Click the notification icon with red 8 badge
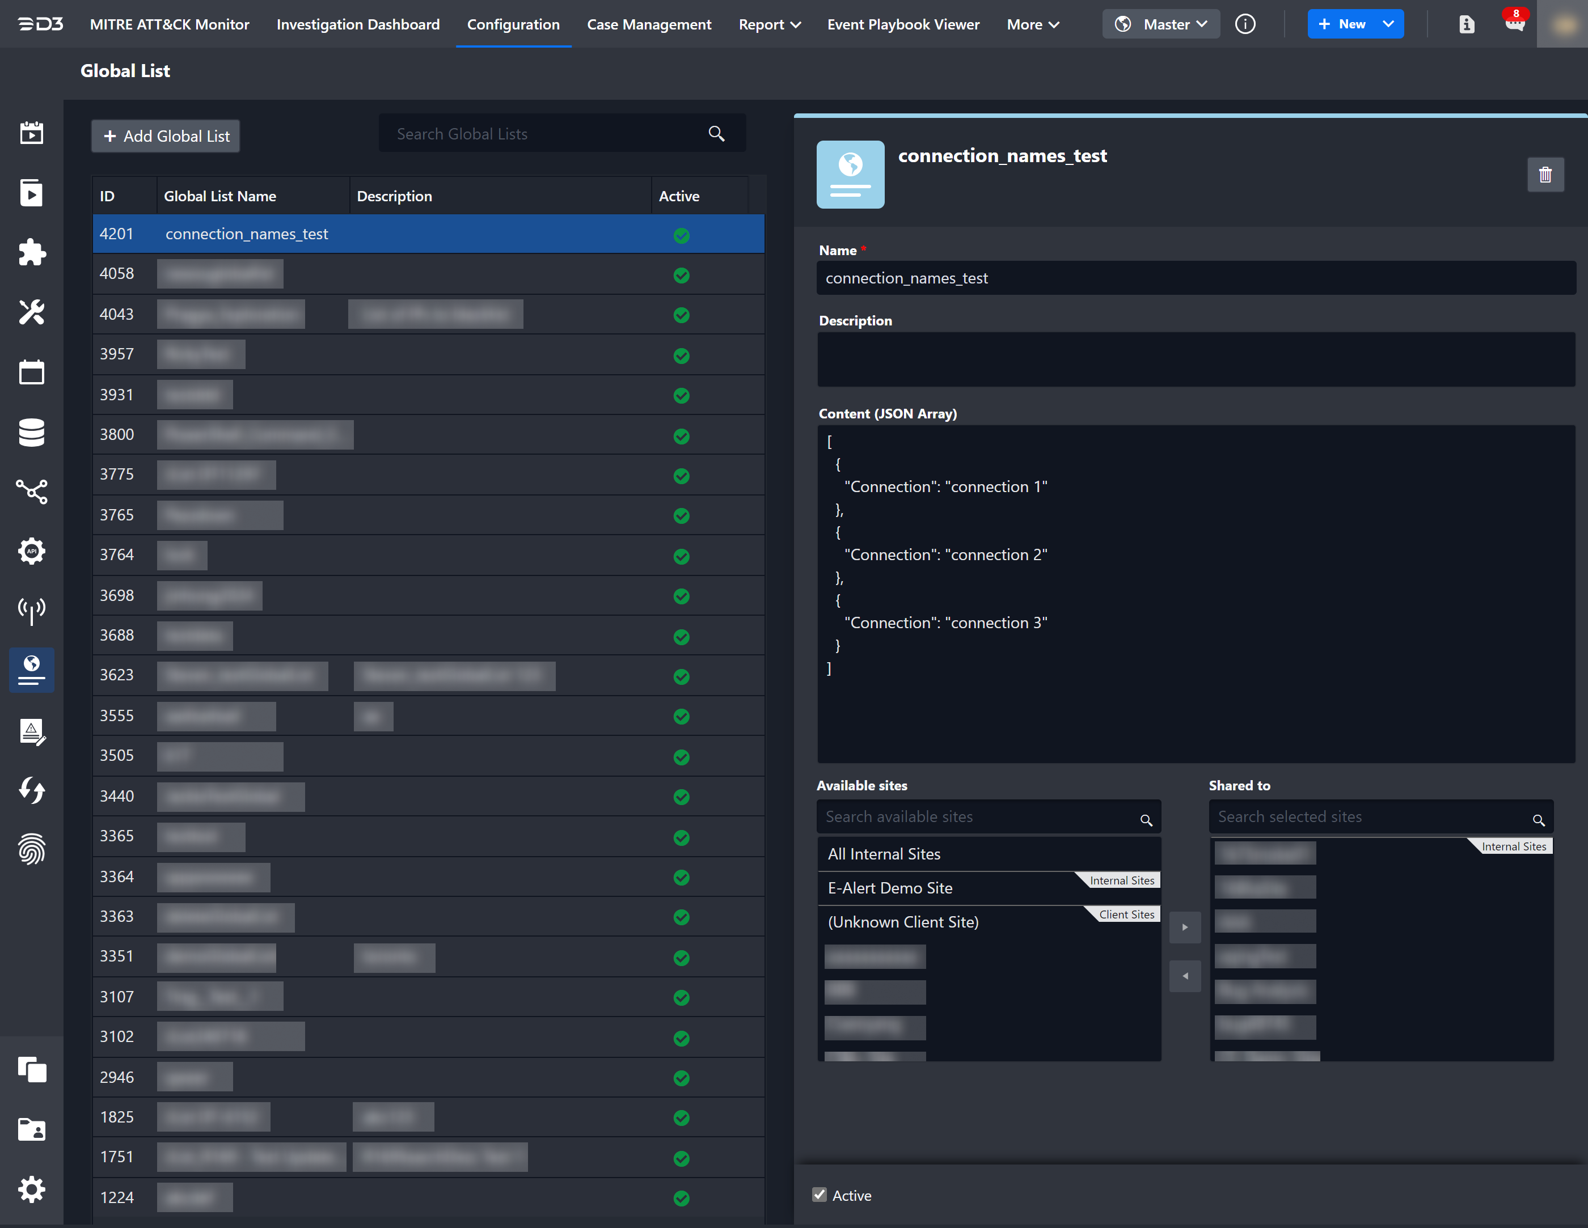This screenshot has width=1588, height=1228. (1515, 23)
